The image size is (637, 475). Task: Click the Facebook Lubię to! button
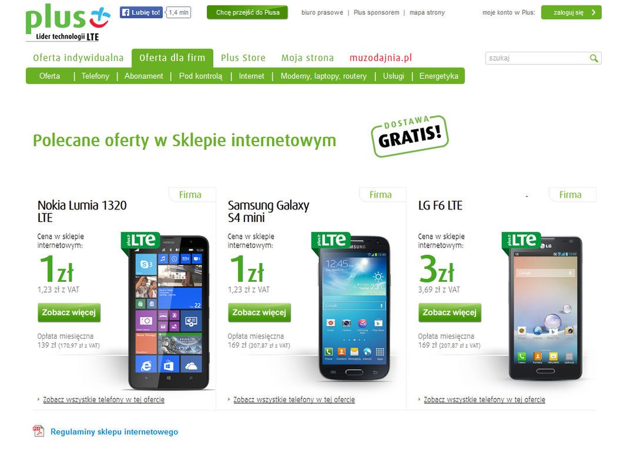pyautogui.click(x=141, y=12)
